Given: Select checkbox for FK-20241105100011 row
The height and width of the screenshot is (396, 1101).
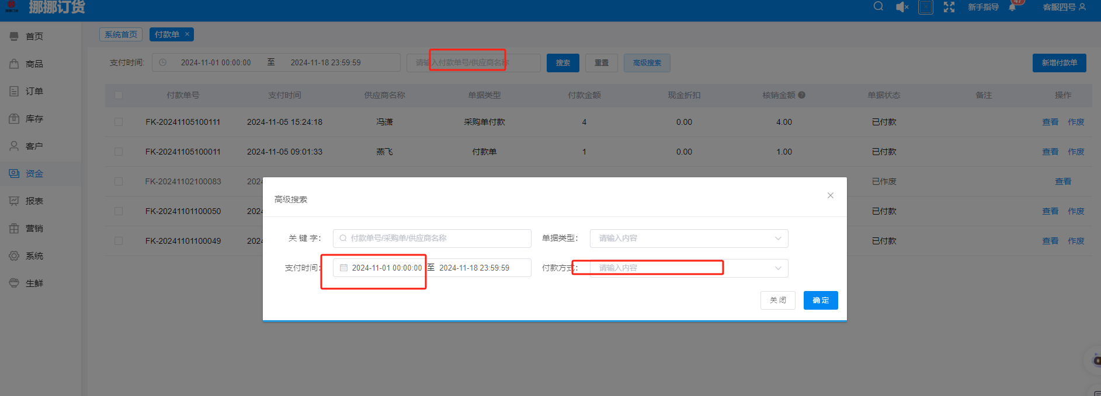Looking at the screenshot, I should pos(119,152).
